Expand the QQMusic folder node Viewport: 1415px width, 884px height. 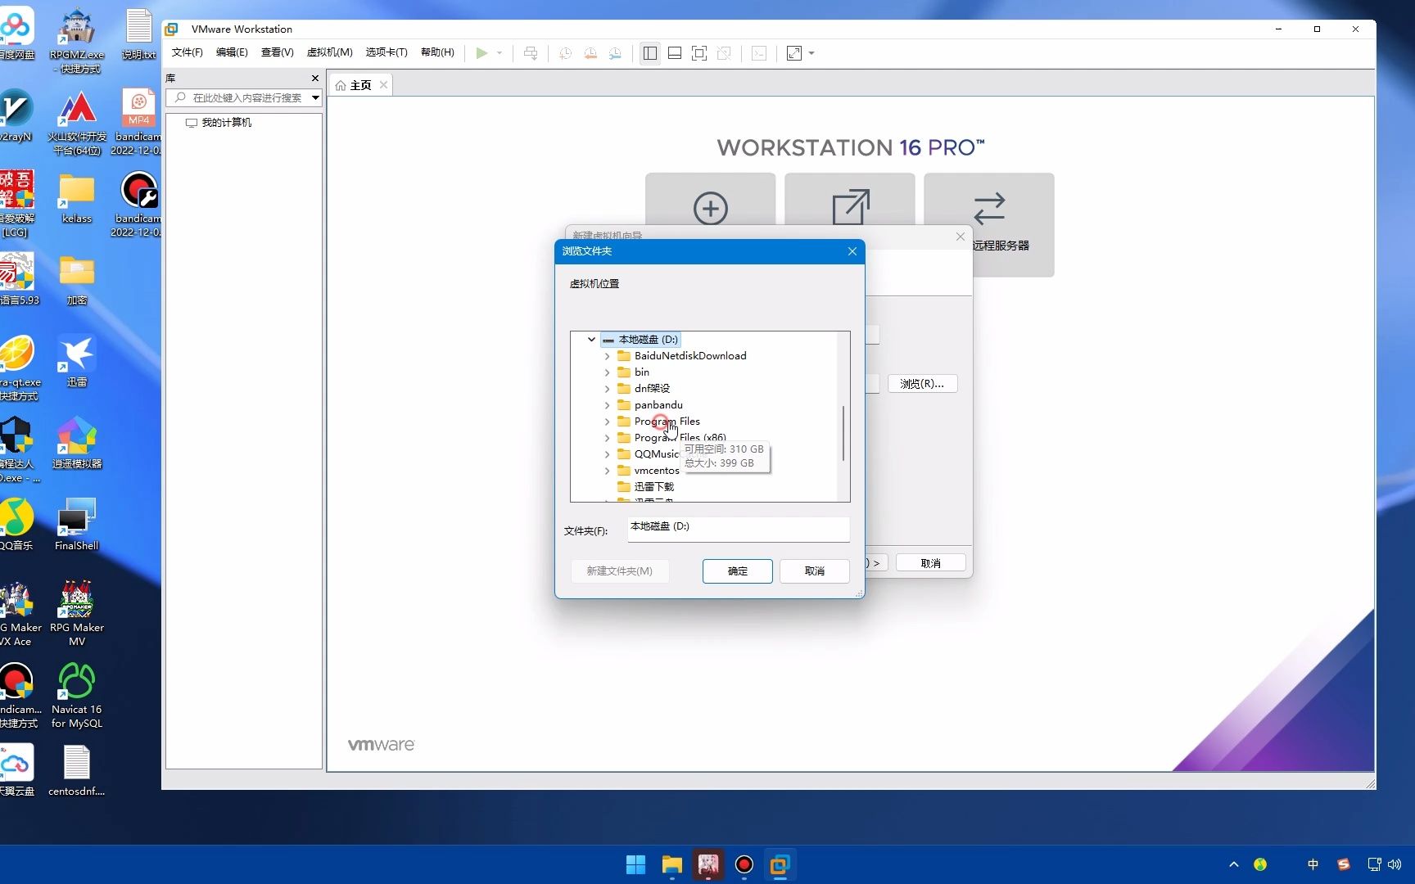(607, 454)
